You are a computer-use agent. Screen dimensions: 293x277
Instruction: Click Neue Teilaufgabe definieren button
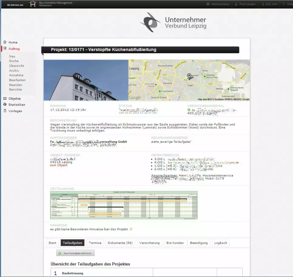tap(75, 253)
